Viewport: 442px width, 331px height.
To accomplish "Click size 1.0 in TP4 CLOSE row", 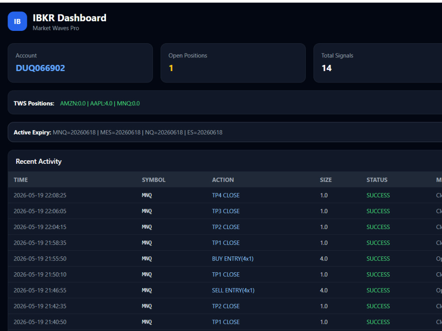I will (x=324, y=196).
